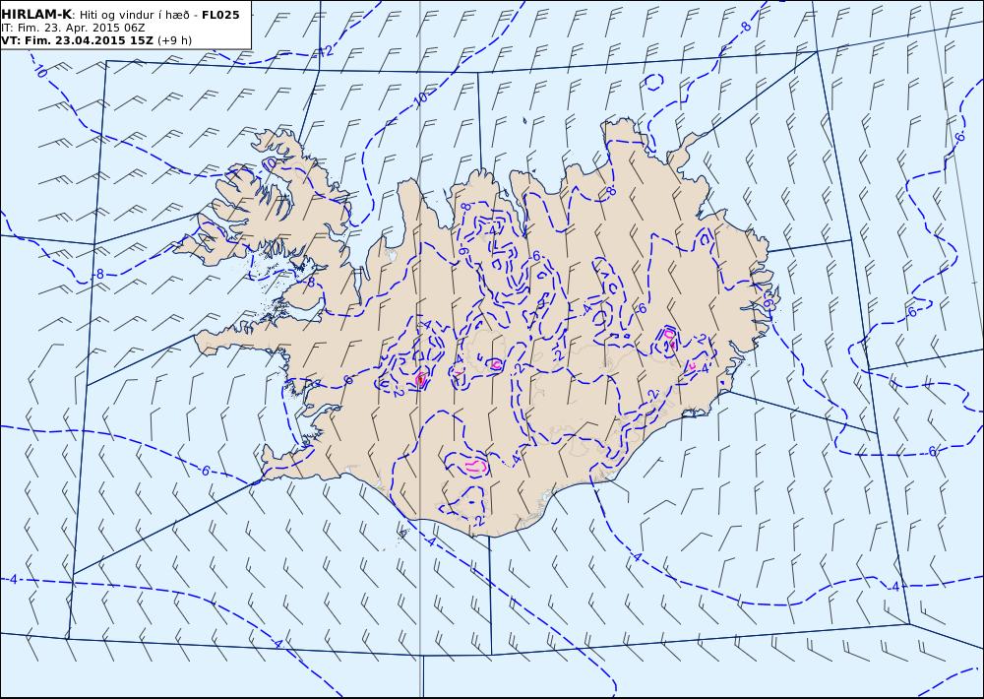This screenshot has width=984, height=699.
Task: Select the 'Hiti og vindur í hæð' caption
Action: coord(133,15)
